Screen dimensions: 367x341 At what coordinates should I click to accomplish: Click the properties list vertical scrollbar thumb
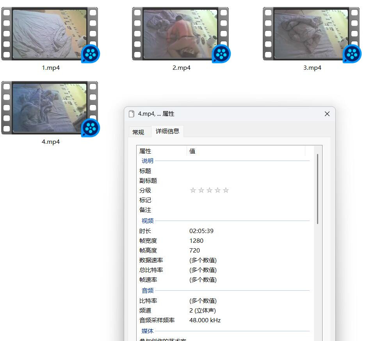[x=318, y=189]
